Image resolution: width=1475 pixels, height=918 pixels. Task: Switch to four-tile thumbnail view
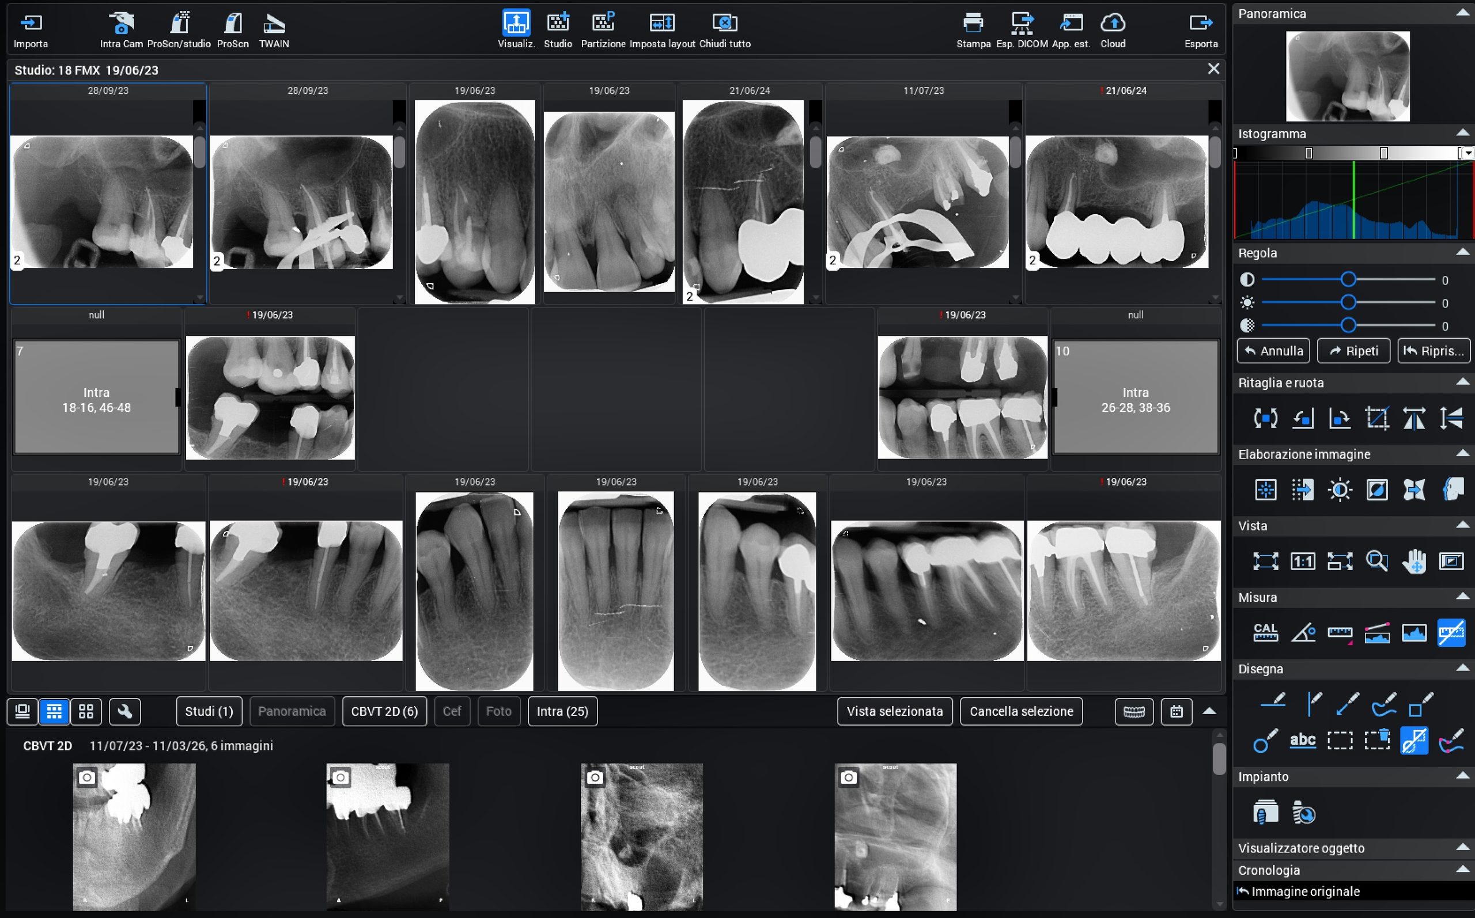pyautogui.click(x=86, y=711)
